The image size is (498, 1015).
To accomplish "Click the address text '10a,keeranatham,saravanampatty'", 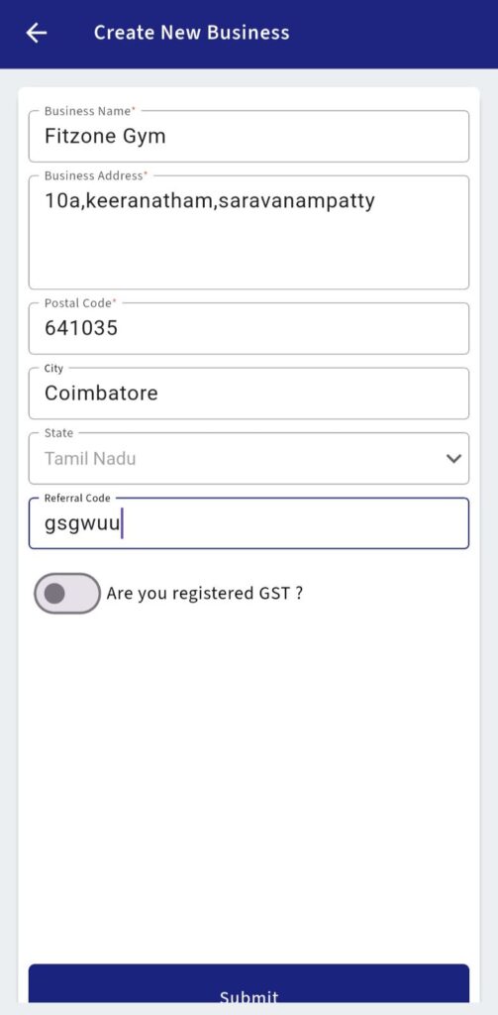I will point(210,200).
